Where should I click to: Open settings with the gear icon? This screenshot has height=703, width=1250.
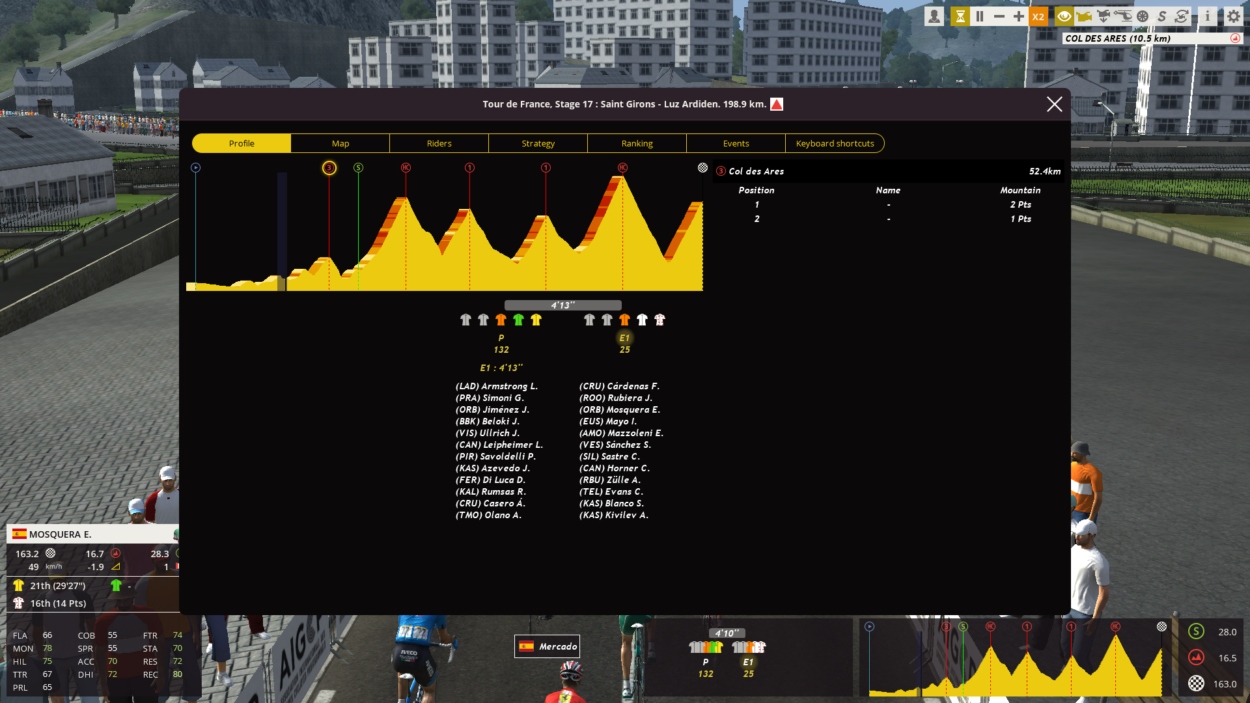point(1234,17)
